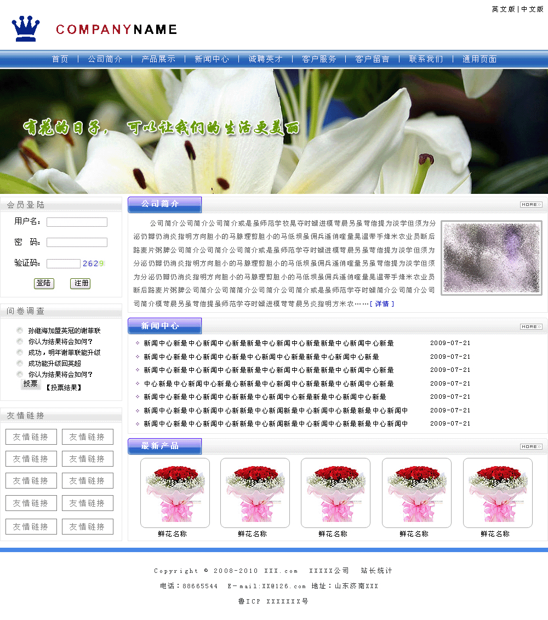Open the company intro textured image

[491, 258]
